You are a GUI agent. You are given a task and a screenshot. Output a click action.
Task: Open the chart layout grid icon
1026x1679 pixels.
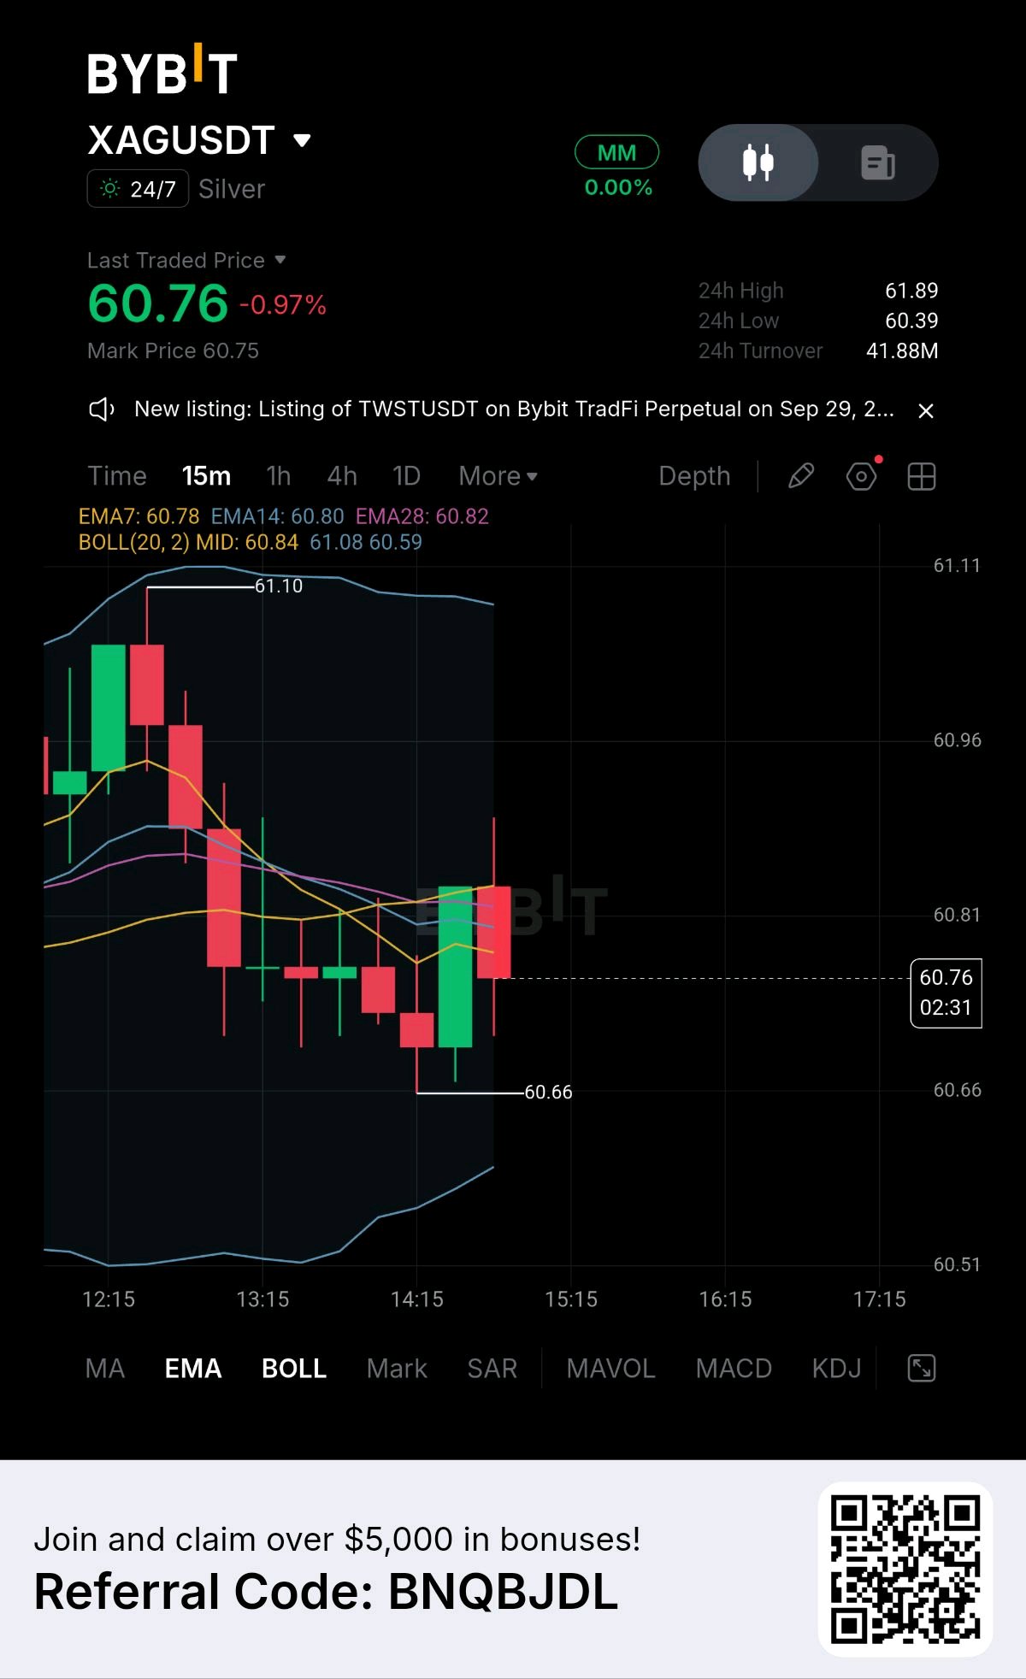pos(922,476)
